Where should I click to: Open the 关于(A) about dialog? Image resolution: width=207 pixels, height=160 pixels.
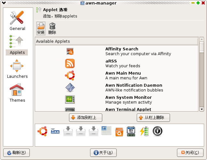[x=103, y=153]
